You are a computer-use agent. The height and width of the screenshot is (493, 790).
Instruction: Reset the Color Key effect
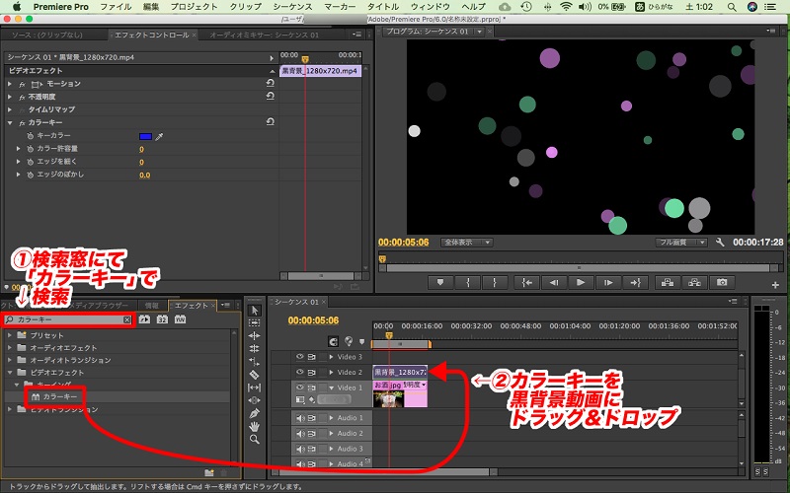(x=270, y=121)
